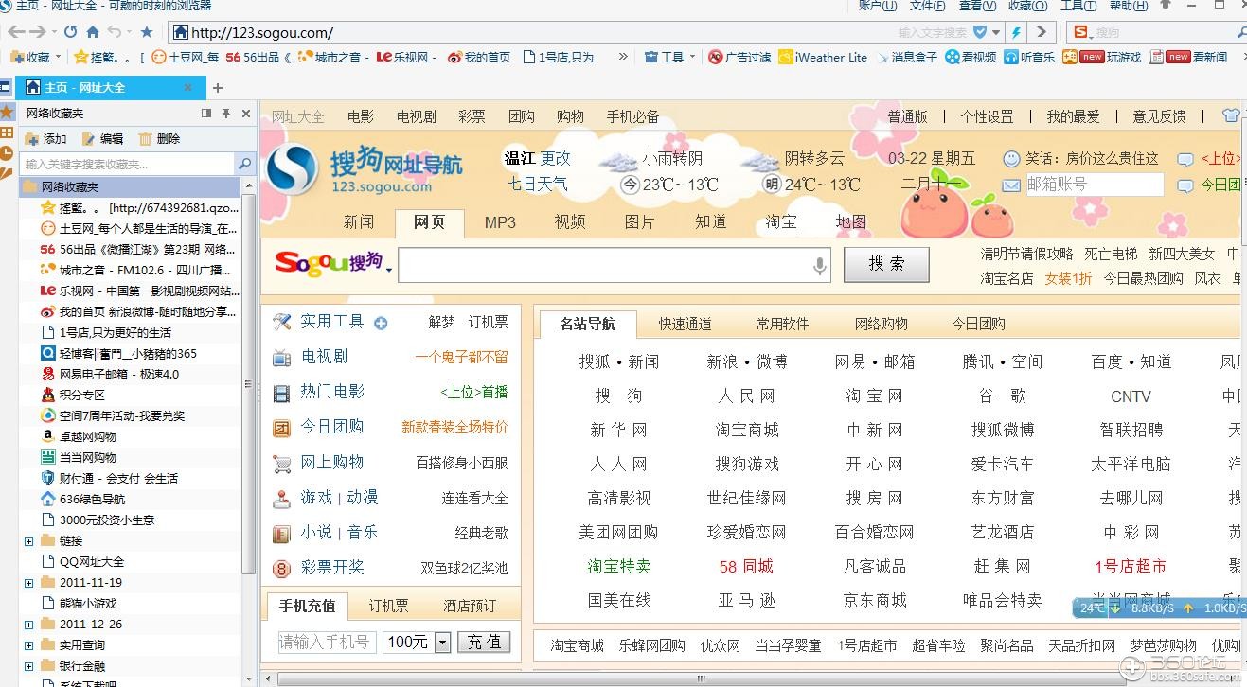Reload the page with refresh icon
Viewport: 1247px width, 687px height.
point(71,31)
